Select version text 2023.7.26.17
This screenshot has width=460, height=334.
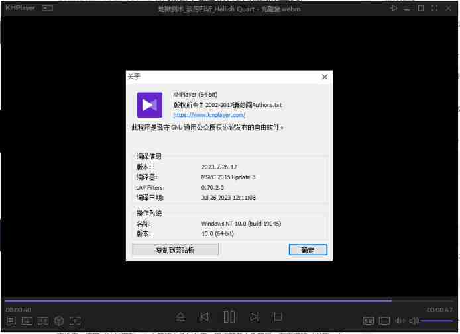pyautogui.click(x=219, y=167)
